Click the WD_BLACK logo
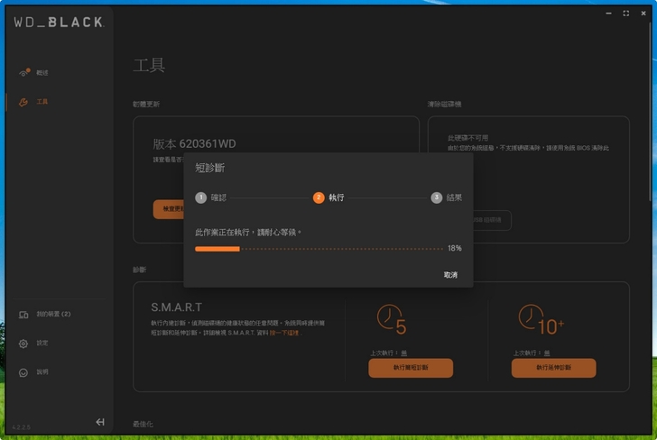Viewport: 657px width, 440px height. pos(59,22)
